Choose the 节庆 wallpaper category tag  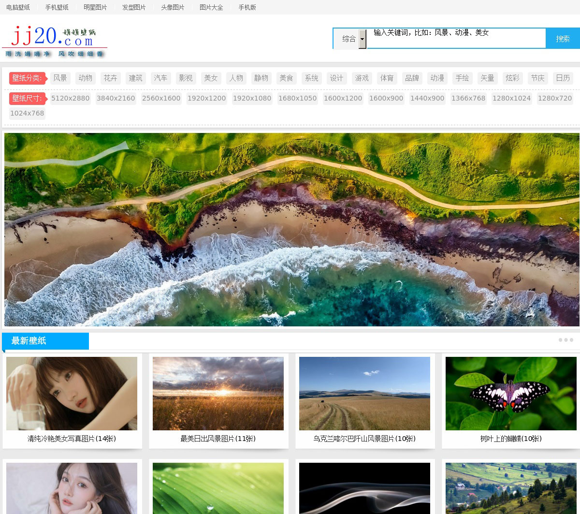click(538, 78)
